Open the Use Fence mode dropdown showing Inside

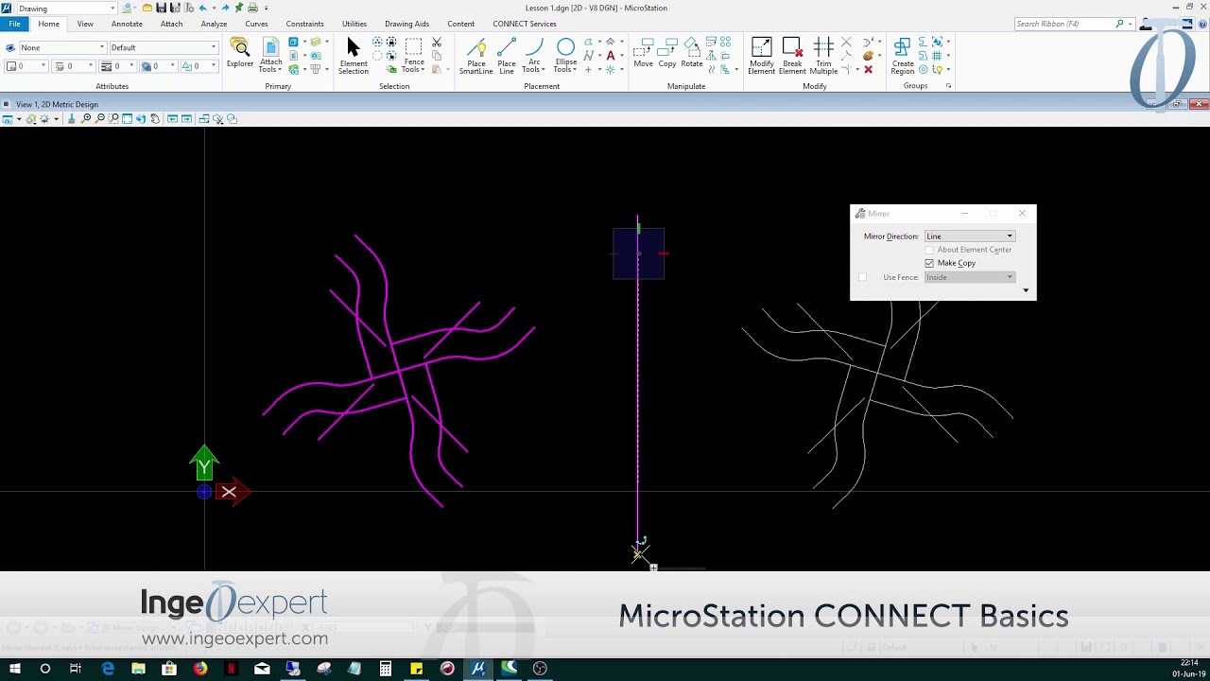(x=970, y=277)
